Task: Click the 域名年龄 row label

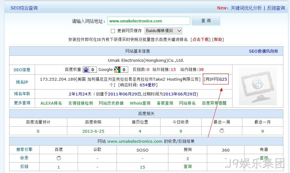Action: (22, 94)
